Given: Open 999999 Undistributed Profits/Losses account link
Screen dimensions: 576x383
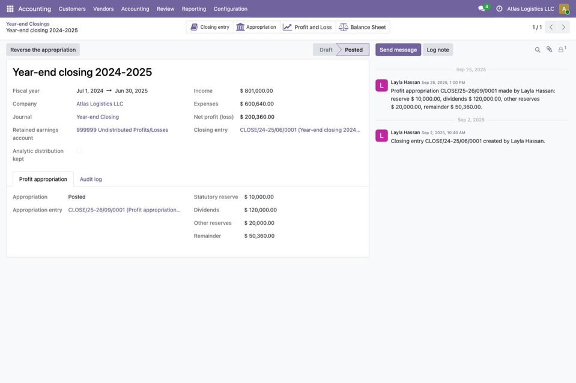Looking at the screenshot, I should pos(122,129).
